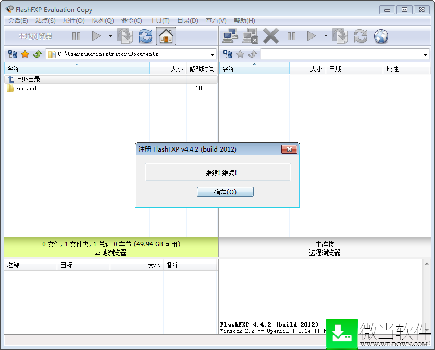
Task: Sort remote files by 属性 column
Action: [407, 69]
